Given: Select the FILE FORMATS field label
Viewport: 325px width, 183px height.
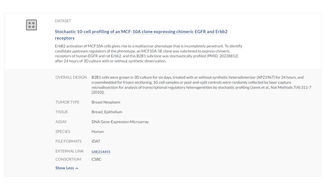Looking at the screenshot, I should [69, 141].
